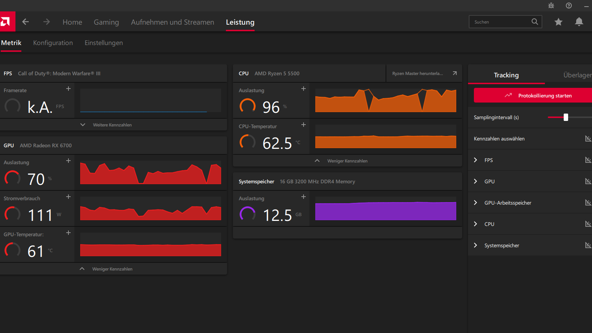The image size is (592, 333).
Task: Click the Systemspeicher purple usage graph
Action: tap(386, 208)
